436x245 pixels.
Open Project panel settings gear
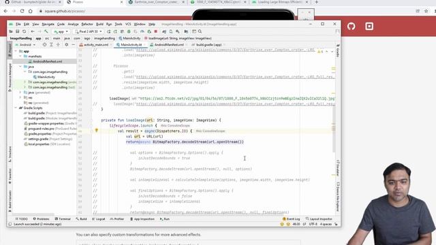pos(67,44)
